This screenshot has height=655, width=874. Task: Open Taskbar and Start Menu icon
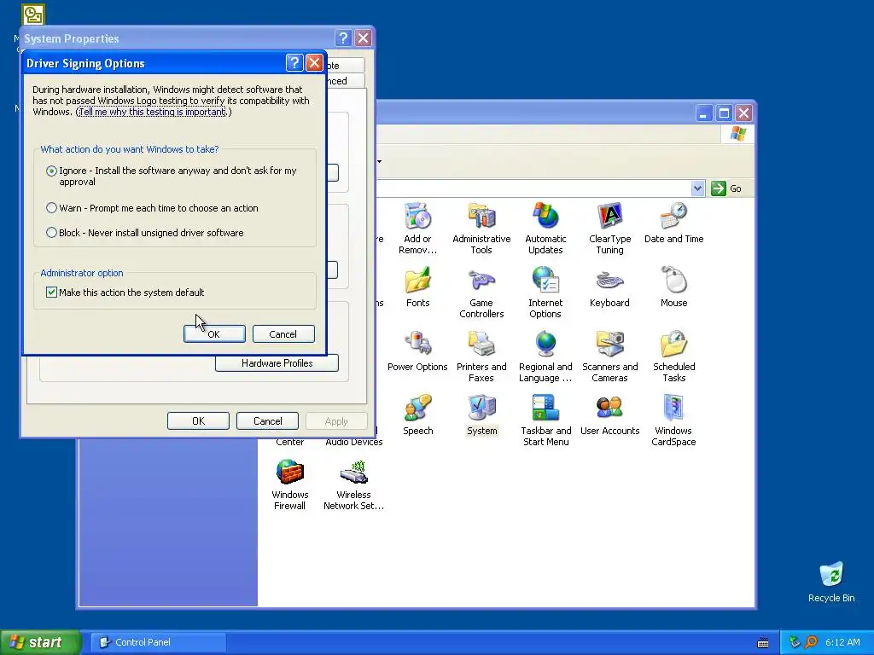tap(545, 409)
